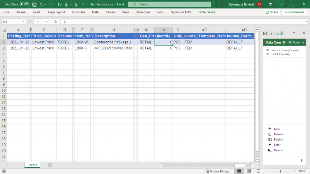Open the Name Box dropdown

(24, 22)
